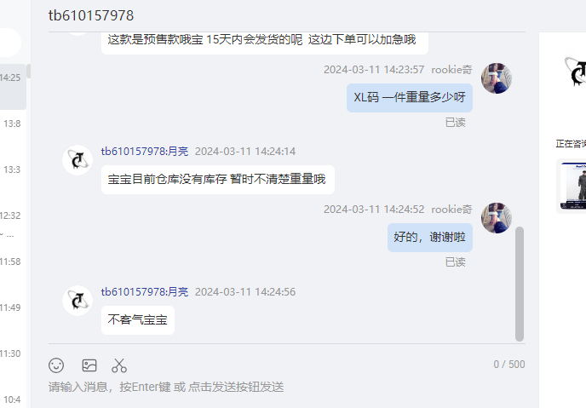The width and height of the screenshot is (586, 408).
Task: Open rookie奇 avatar beside 好的，谢谢啦 message
Action: [x=497, y=218]
